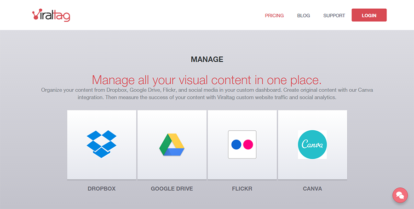
Task: Click the red 'Manage all your visual content' headline
Action: [207, 80]
